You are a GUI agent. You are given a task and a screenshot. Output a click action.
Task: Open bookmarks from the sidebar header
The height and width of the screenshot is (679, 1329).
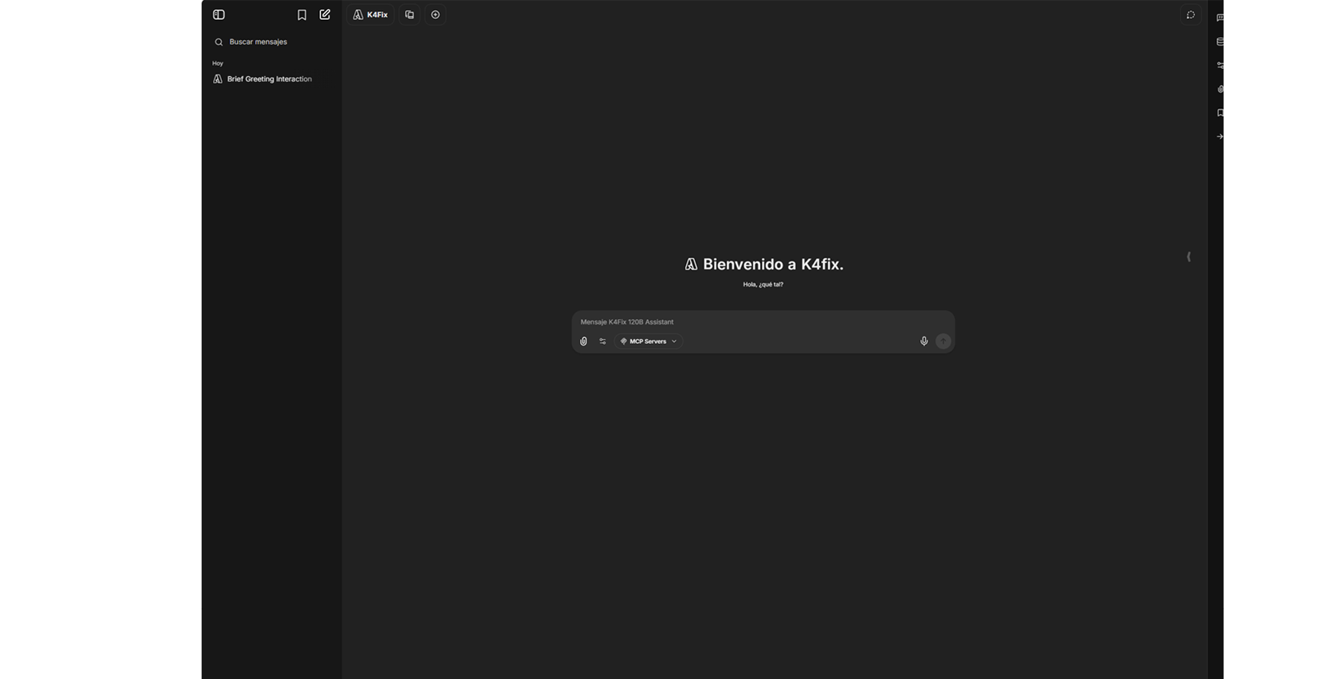301,14
